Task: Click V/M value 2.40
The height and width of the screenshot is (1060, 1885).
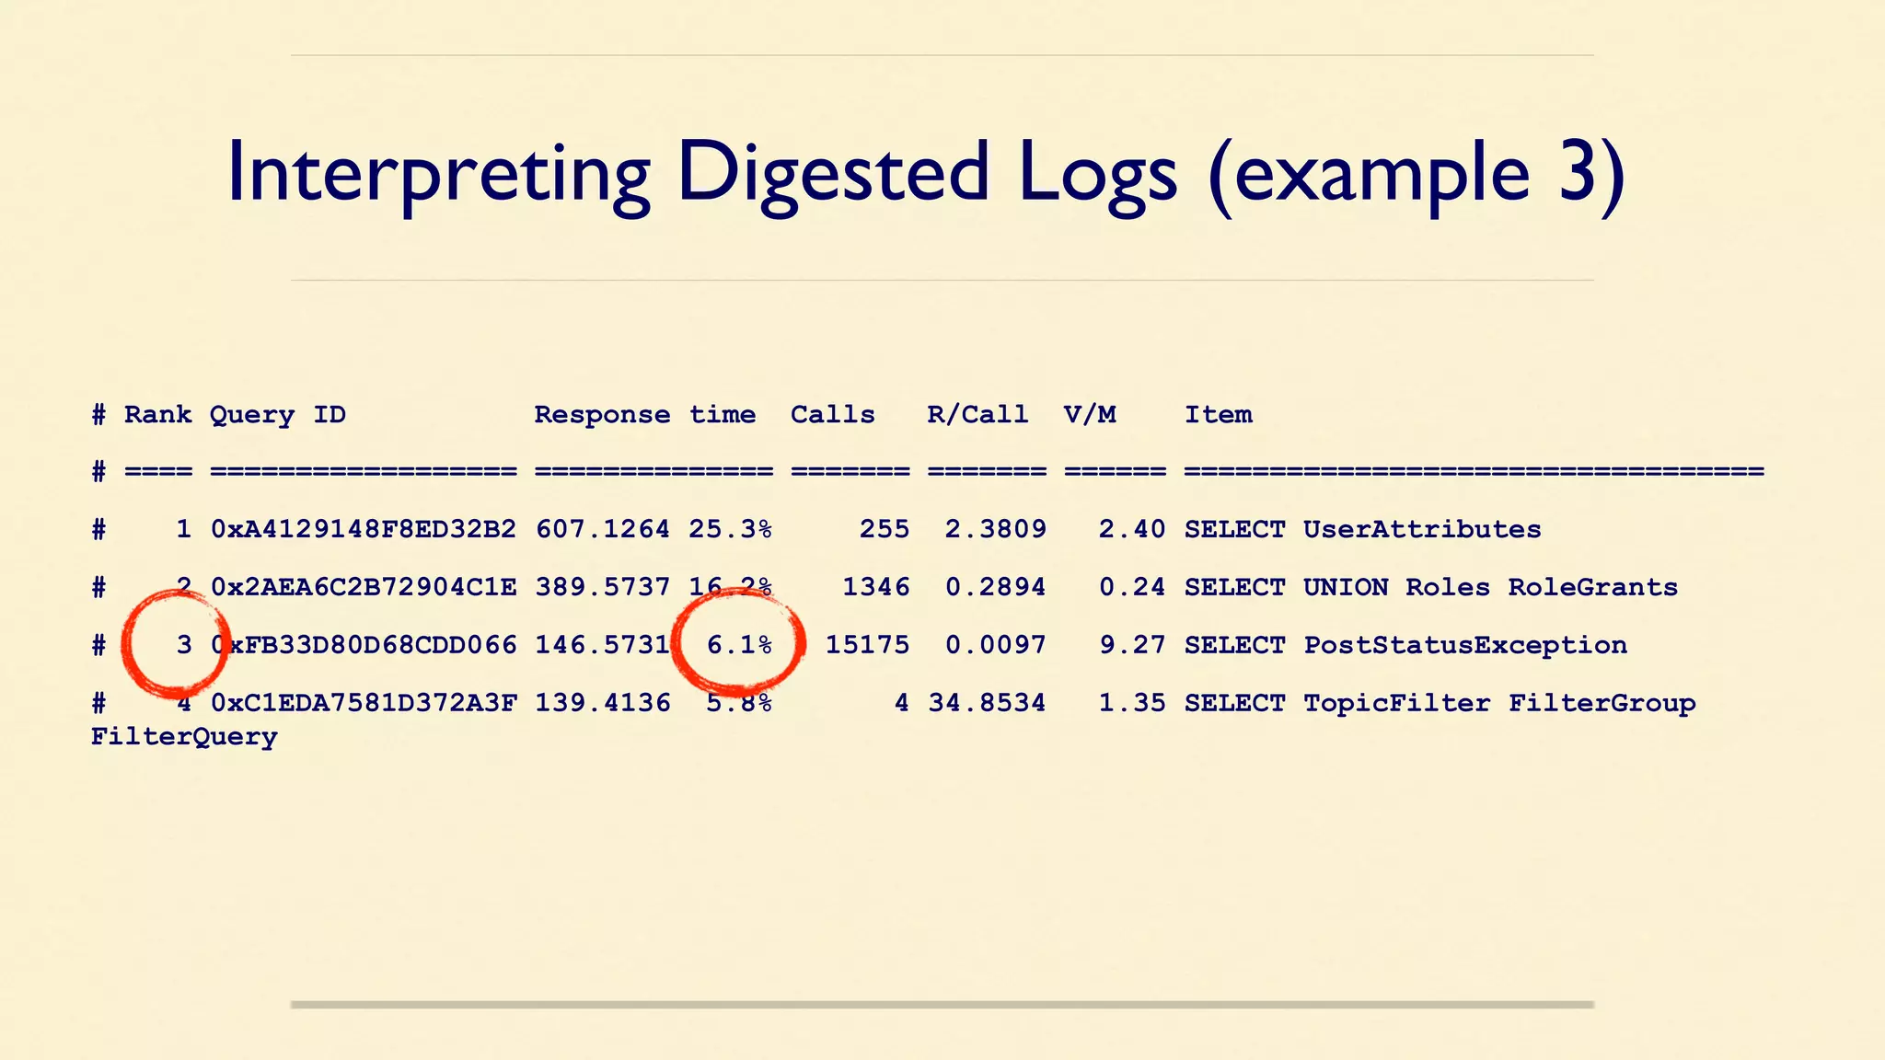Action: pos(1132,529)
